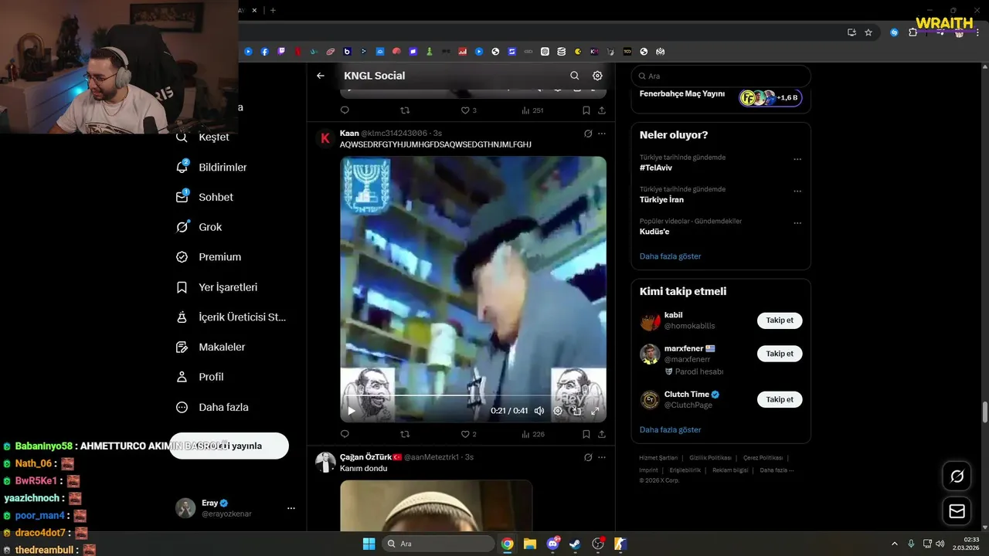Seek on video progress bar
This screenshot has height=556, width=989.
[x=473, y=395]
